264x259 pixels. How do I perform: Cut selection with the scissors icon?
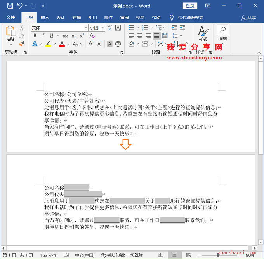(21, 28)
